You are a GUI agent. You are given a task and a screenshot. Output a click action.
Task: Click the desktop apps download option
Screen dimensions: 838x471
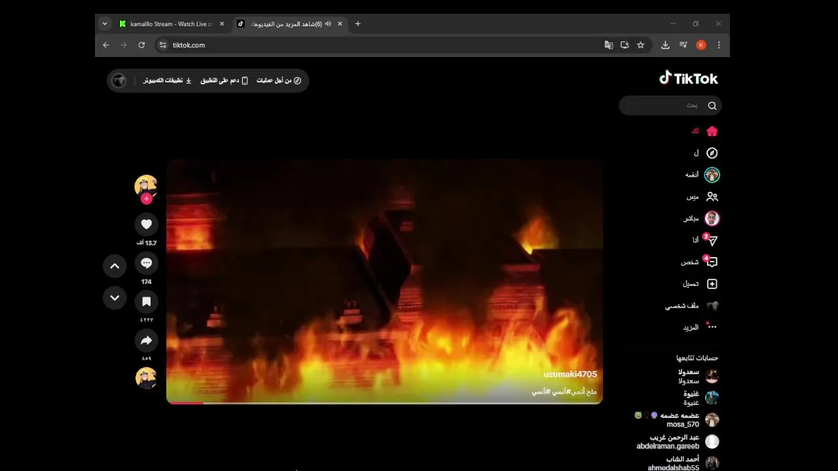pos(168,80)
